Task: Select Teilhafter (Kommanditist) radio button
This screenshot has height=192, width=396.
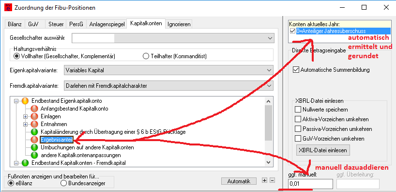Action: 146,56
